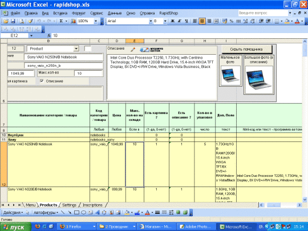Open the Вставка menu
308x231 pixels.
60,13
